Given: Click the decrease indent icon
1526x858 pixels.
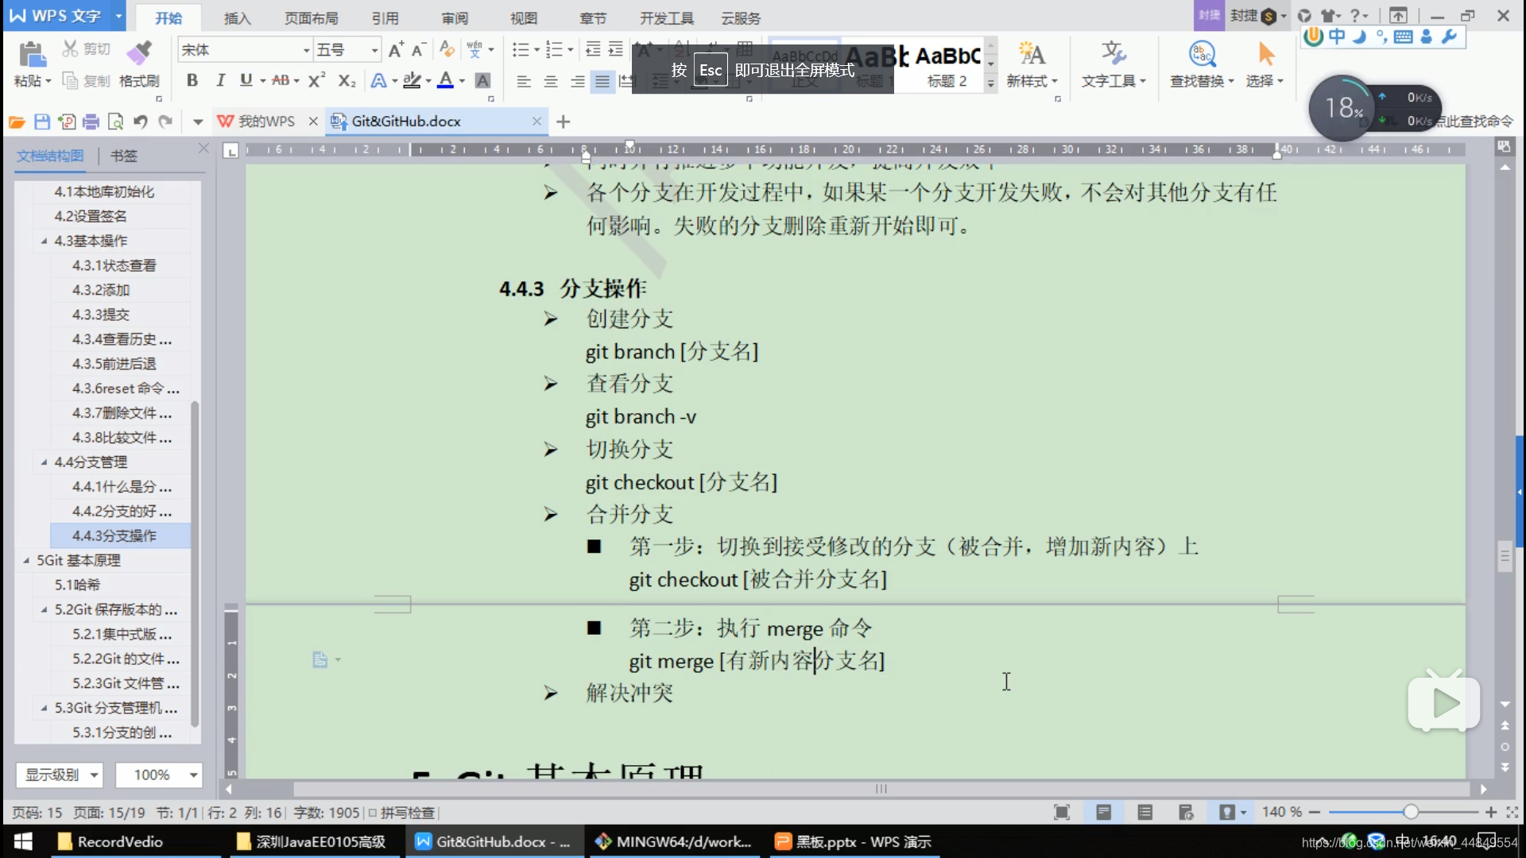Looking at the screenshot, I should (x=593, y=50).
